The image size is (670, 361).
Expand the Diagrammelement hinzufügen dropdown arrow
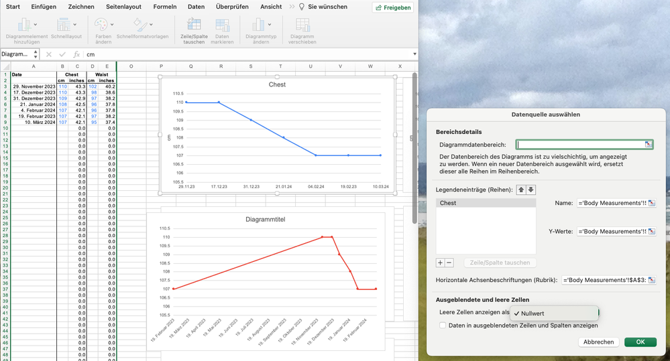tap(36, 25)
